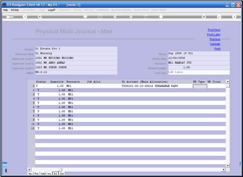Click GL Account Y000101-00-10-00016 PENANAMAN BARU

point(150,86)
